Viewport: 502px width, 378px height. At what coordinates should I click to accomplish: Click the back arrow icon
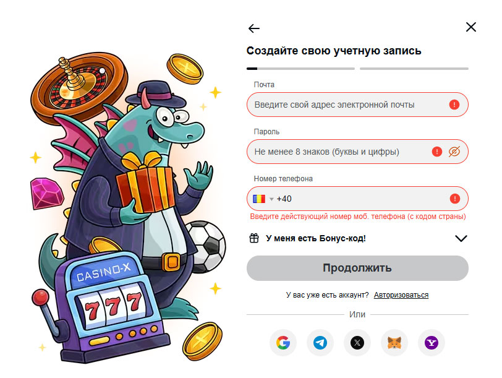pyautogui.click(x=253, y=28)
